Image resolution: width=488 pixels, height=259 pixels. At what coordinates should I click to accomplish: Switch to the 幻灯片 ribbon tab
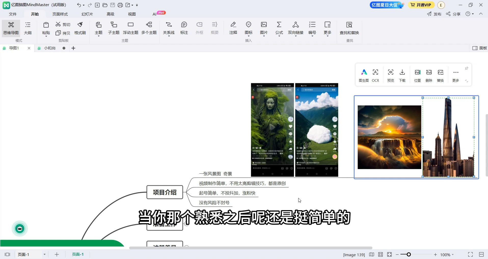(x=87, y=14)
